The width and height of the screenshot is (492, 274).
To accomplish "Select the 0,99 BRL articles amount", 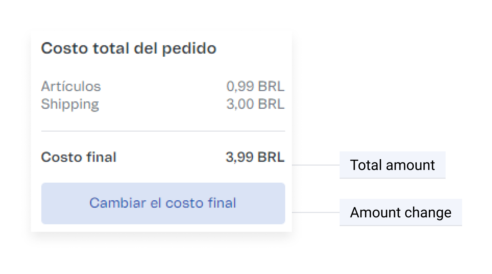I will click(255, 86).
